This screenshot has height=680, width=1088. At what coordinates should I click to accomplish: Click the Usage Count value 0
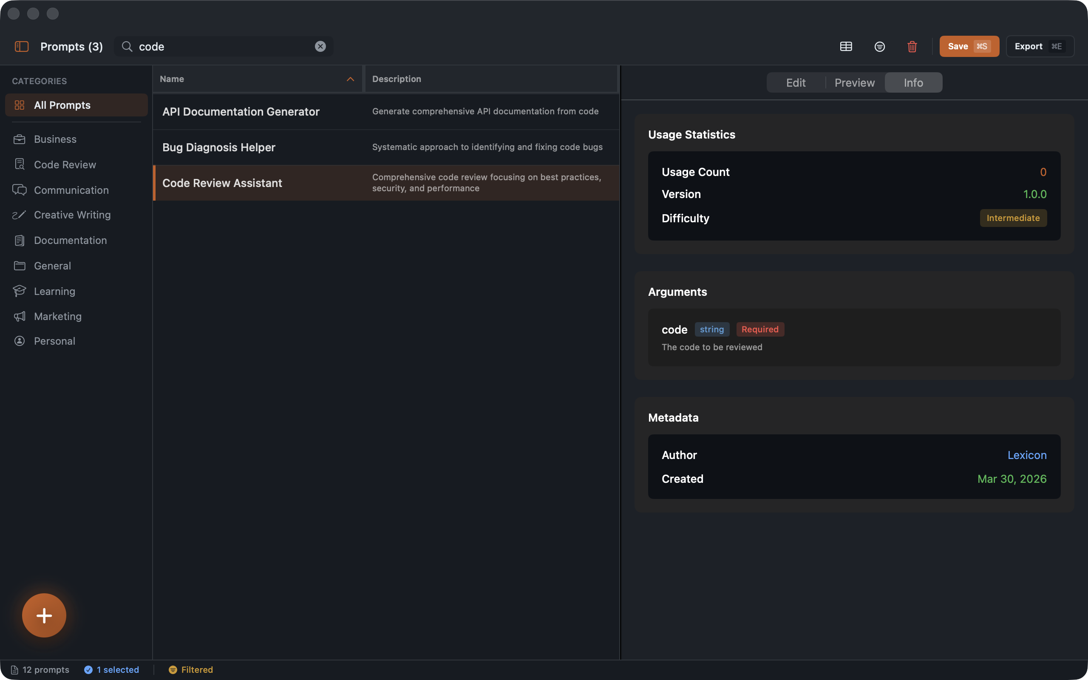(x=1043, y=172)
